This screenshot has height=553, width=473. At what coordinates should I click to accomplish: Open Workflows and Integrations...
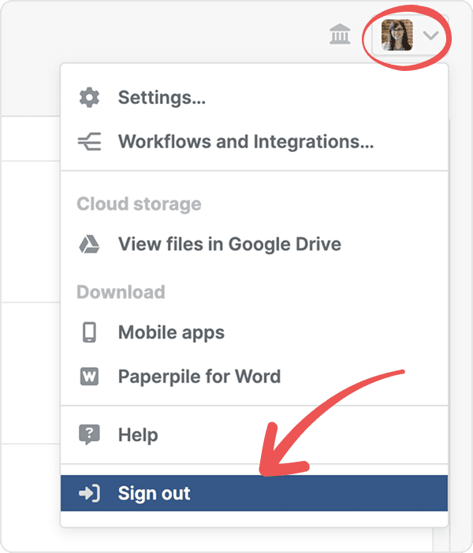coord(245,143)
